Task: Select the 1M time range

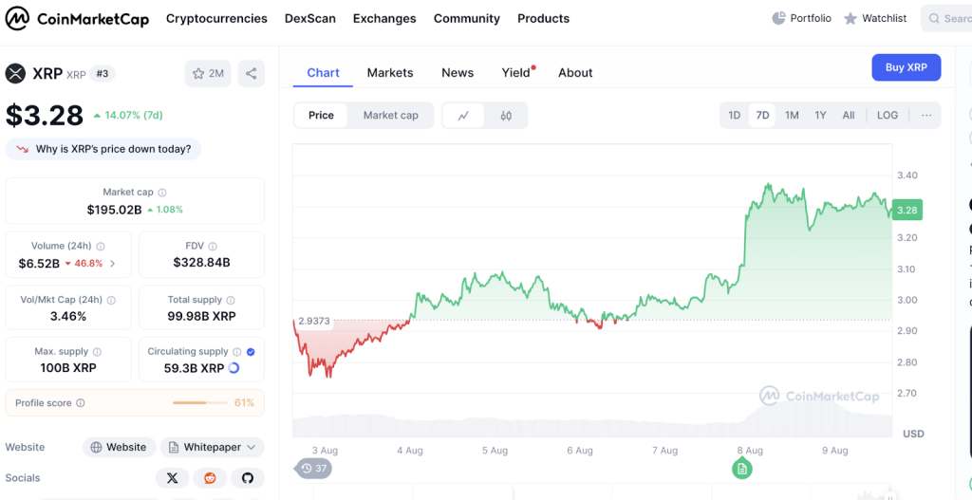Action: coord(792,116)
